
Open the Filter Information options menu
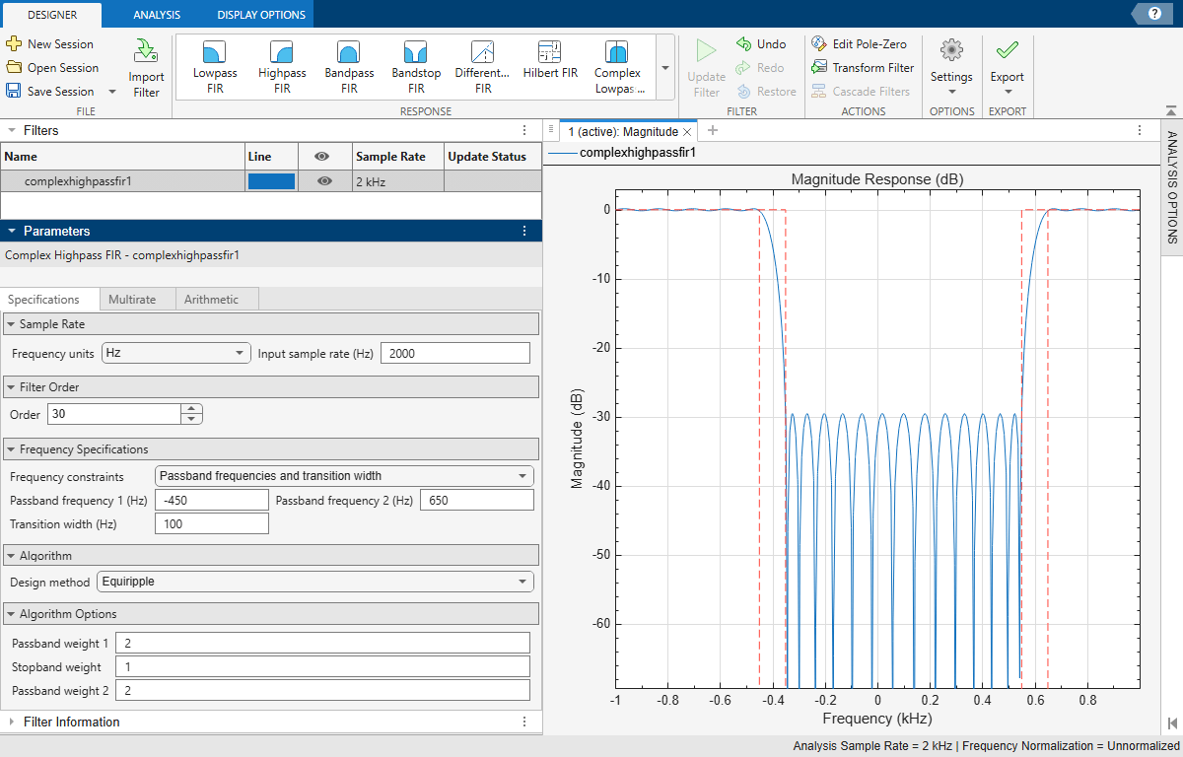(x=525, y=722)
